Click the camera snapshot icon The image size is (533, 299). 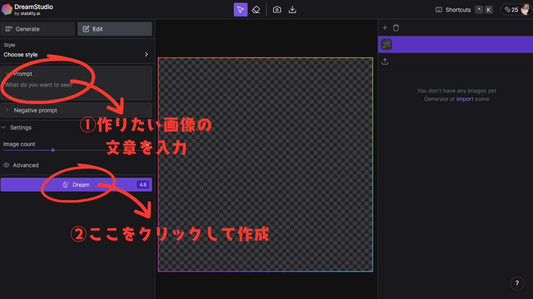point(277,10)
